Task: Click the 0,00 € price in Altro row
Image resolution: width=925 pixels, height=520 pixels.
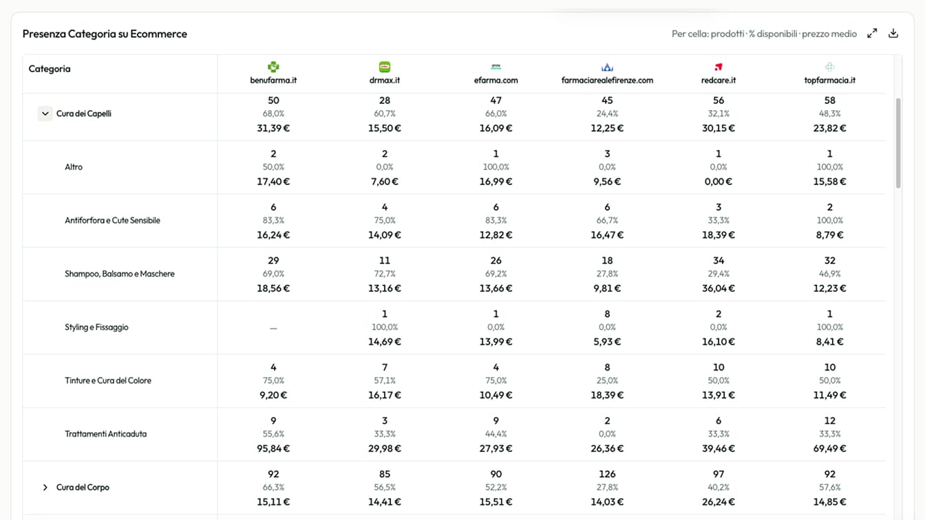Action: pyautogui.click(x=719, y=182)
